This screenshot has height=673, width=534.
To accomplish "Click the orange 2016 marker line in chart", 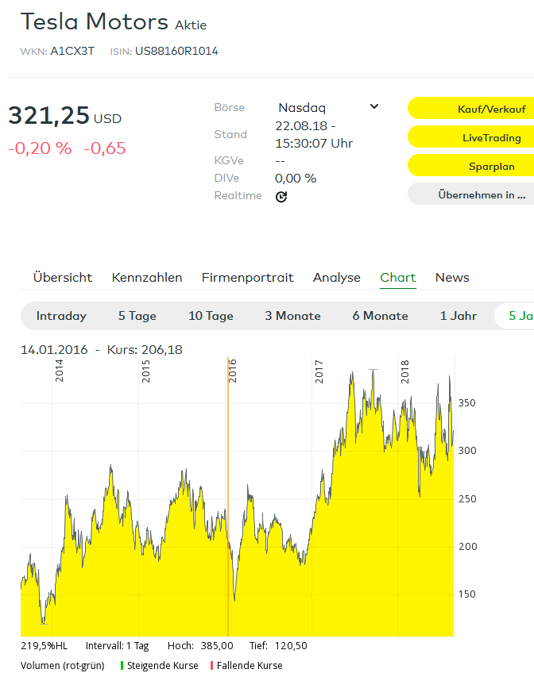I will click(x=228, y=492).
